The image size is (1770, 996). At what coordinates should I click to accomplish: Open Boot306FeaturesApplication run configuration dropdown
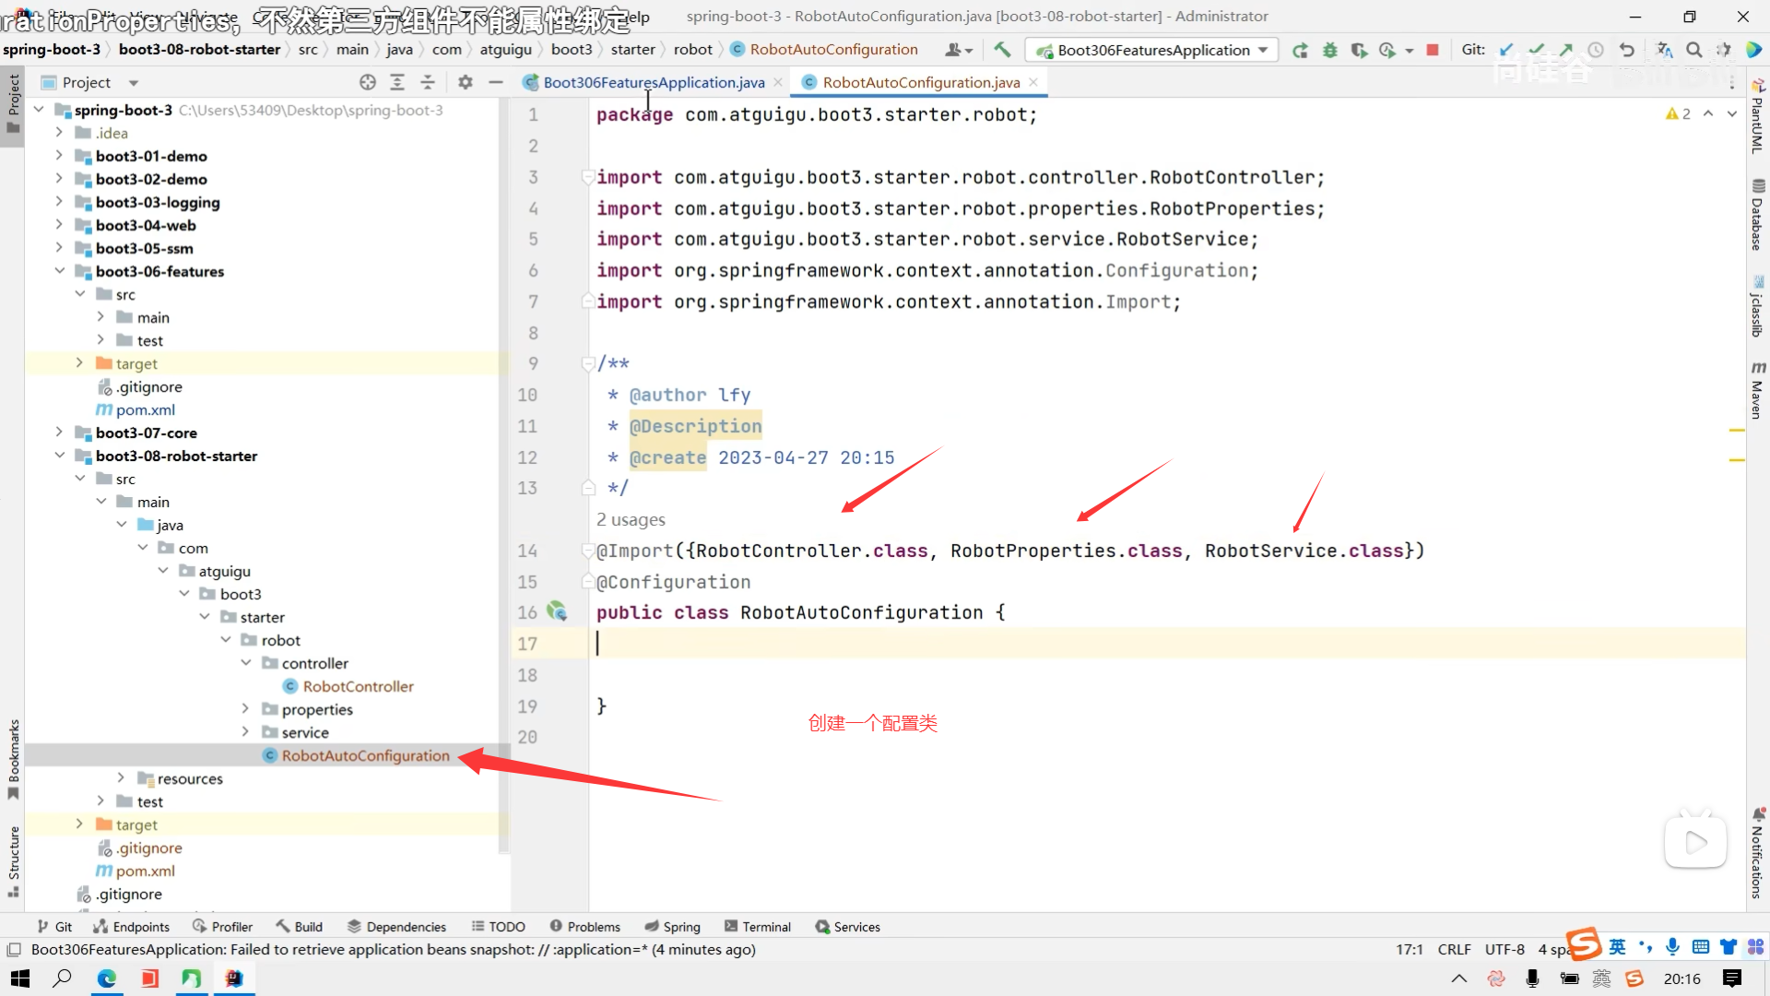coord(1153,50)
